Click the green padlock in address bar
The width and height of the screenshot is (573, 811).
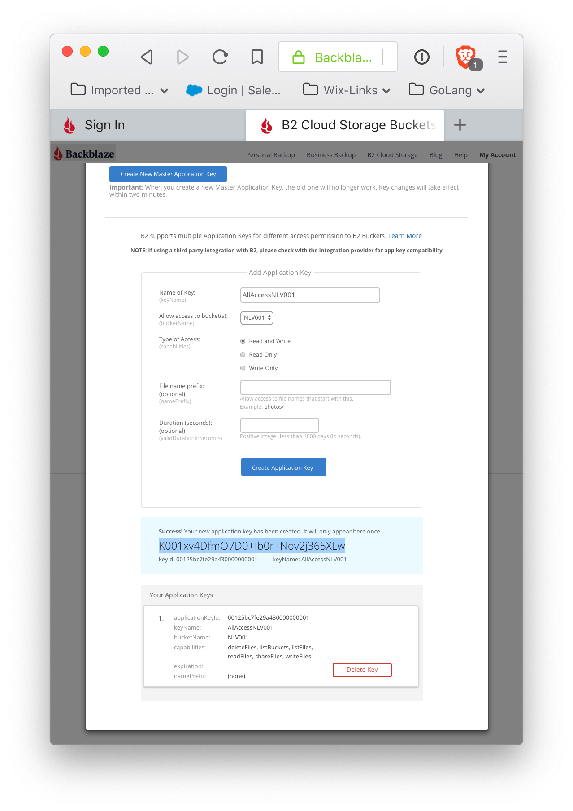(299, 57)
